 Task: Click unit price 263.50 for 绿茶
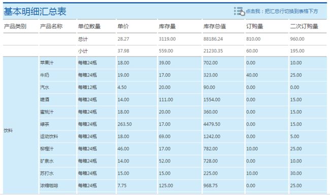pos(124,124)
